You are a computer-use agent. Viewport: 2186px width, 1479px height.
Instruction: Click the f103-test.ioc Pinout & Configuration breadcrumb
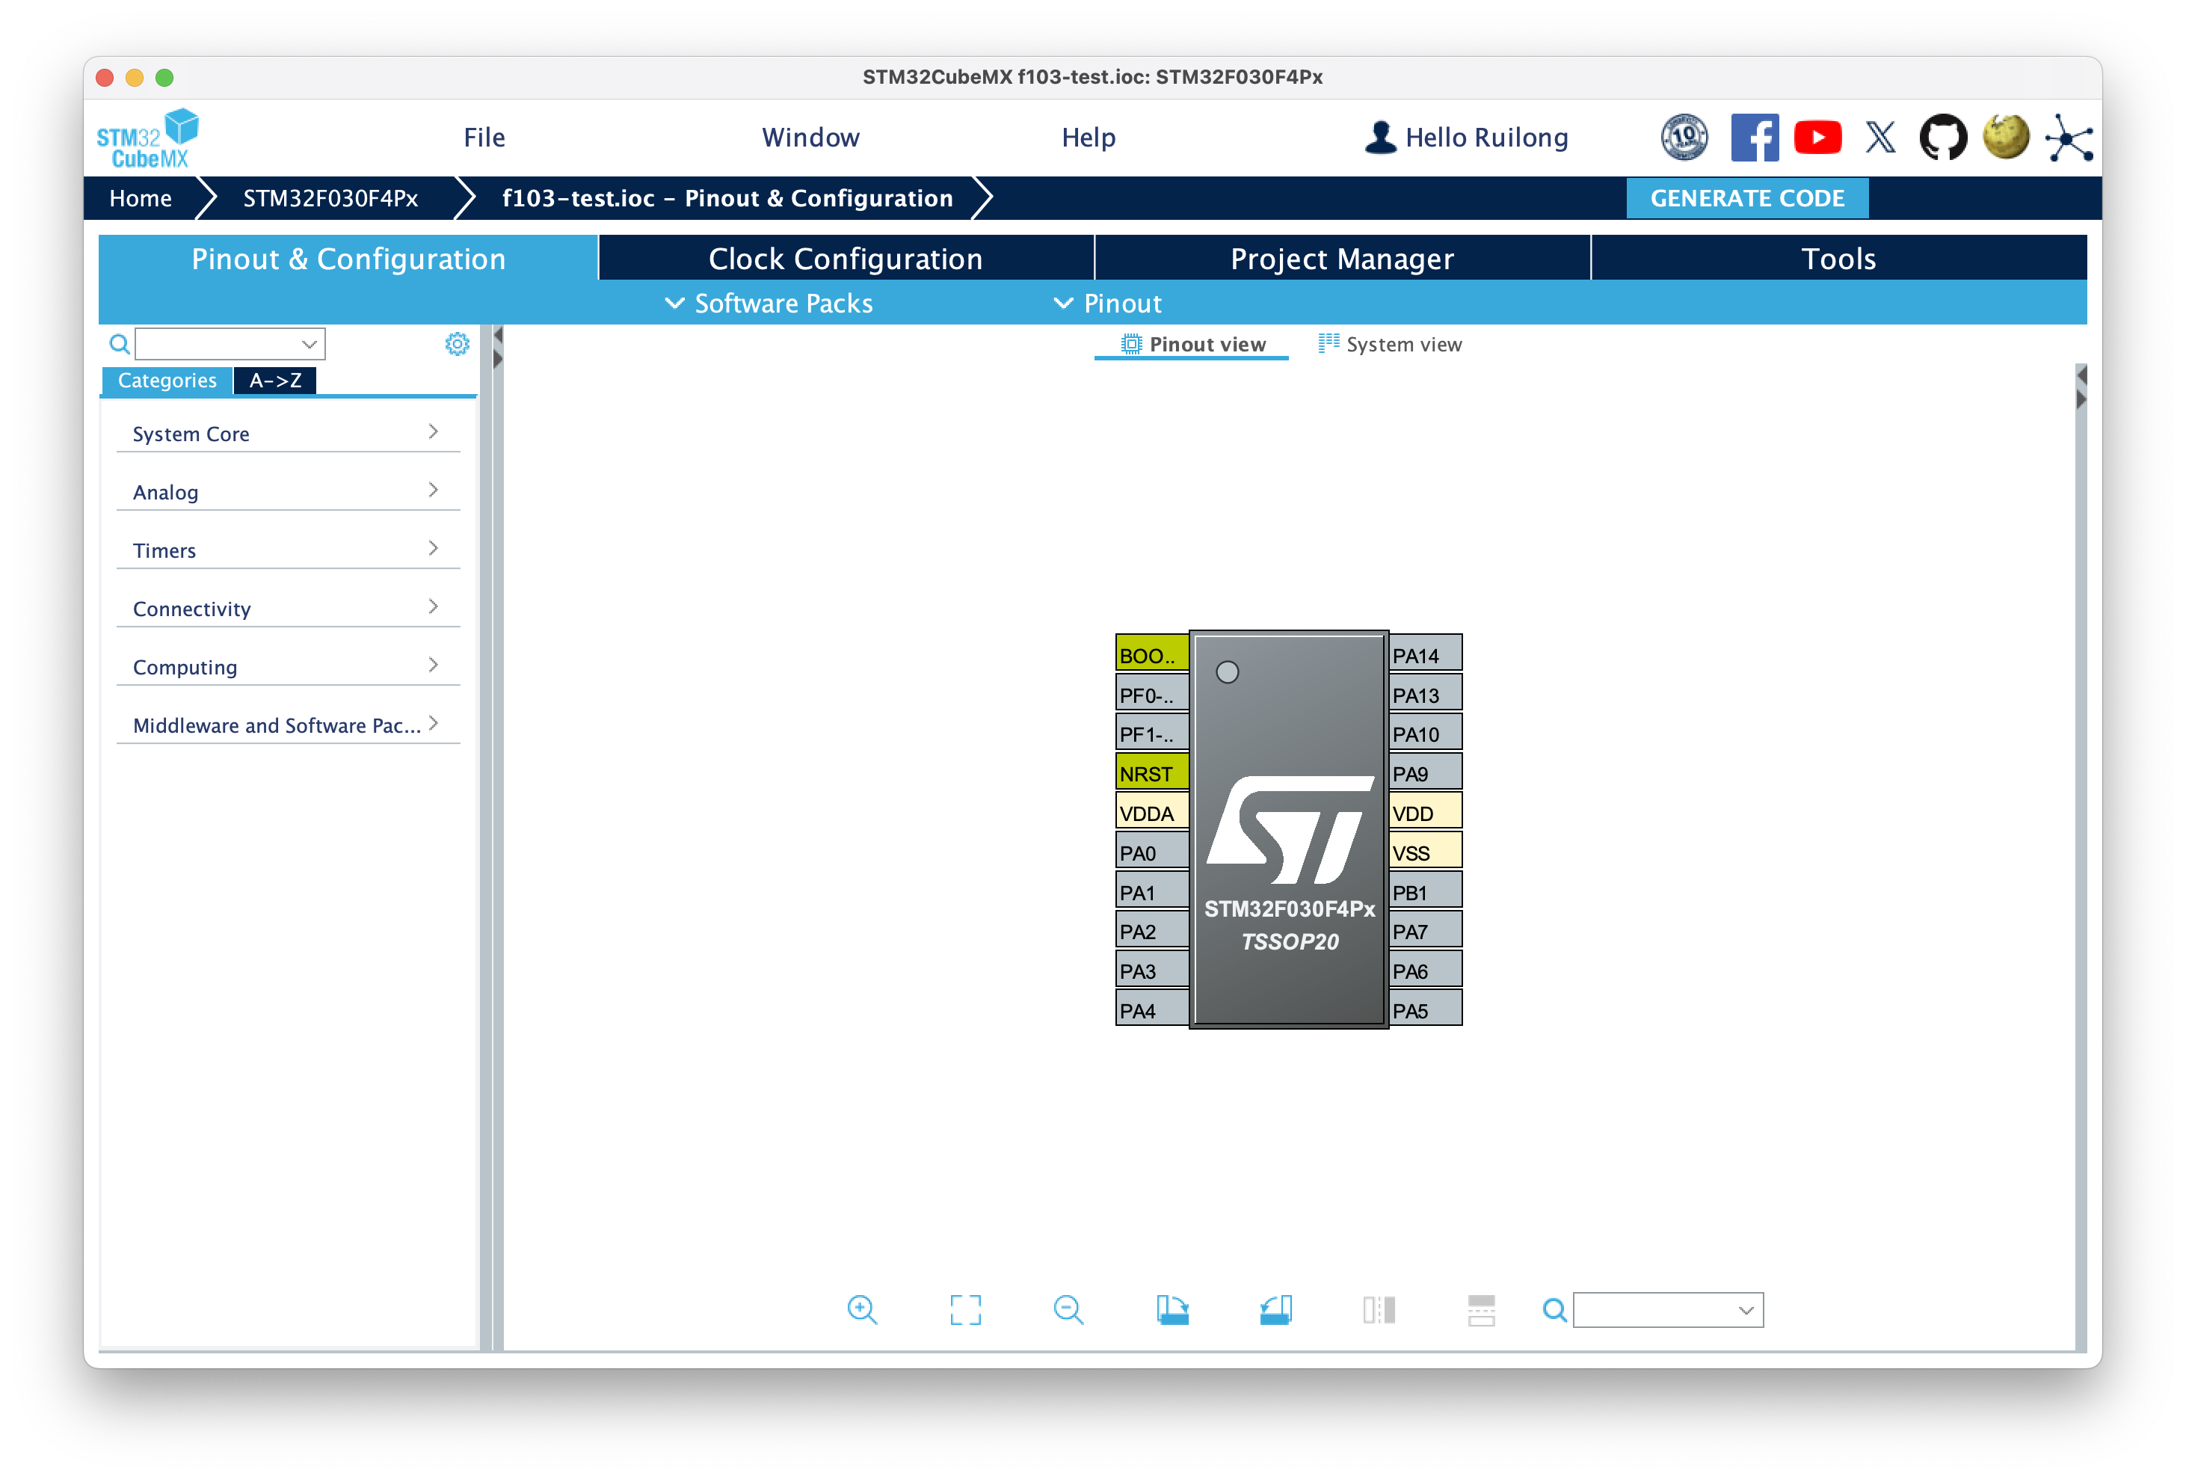[x=727, y=198]
